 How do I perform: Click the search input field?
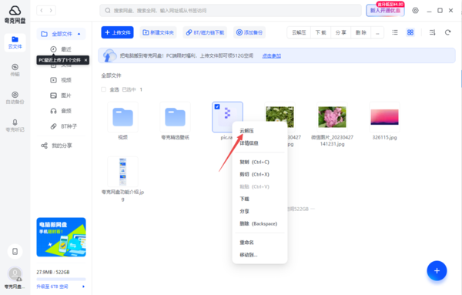coord(230,11)
